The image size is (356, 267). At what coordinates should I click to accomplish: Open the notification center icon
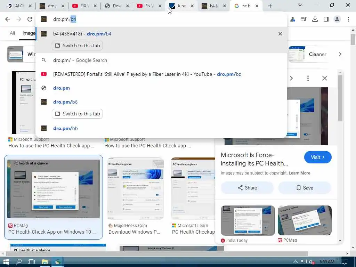coord(345,262)
